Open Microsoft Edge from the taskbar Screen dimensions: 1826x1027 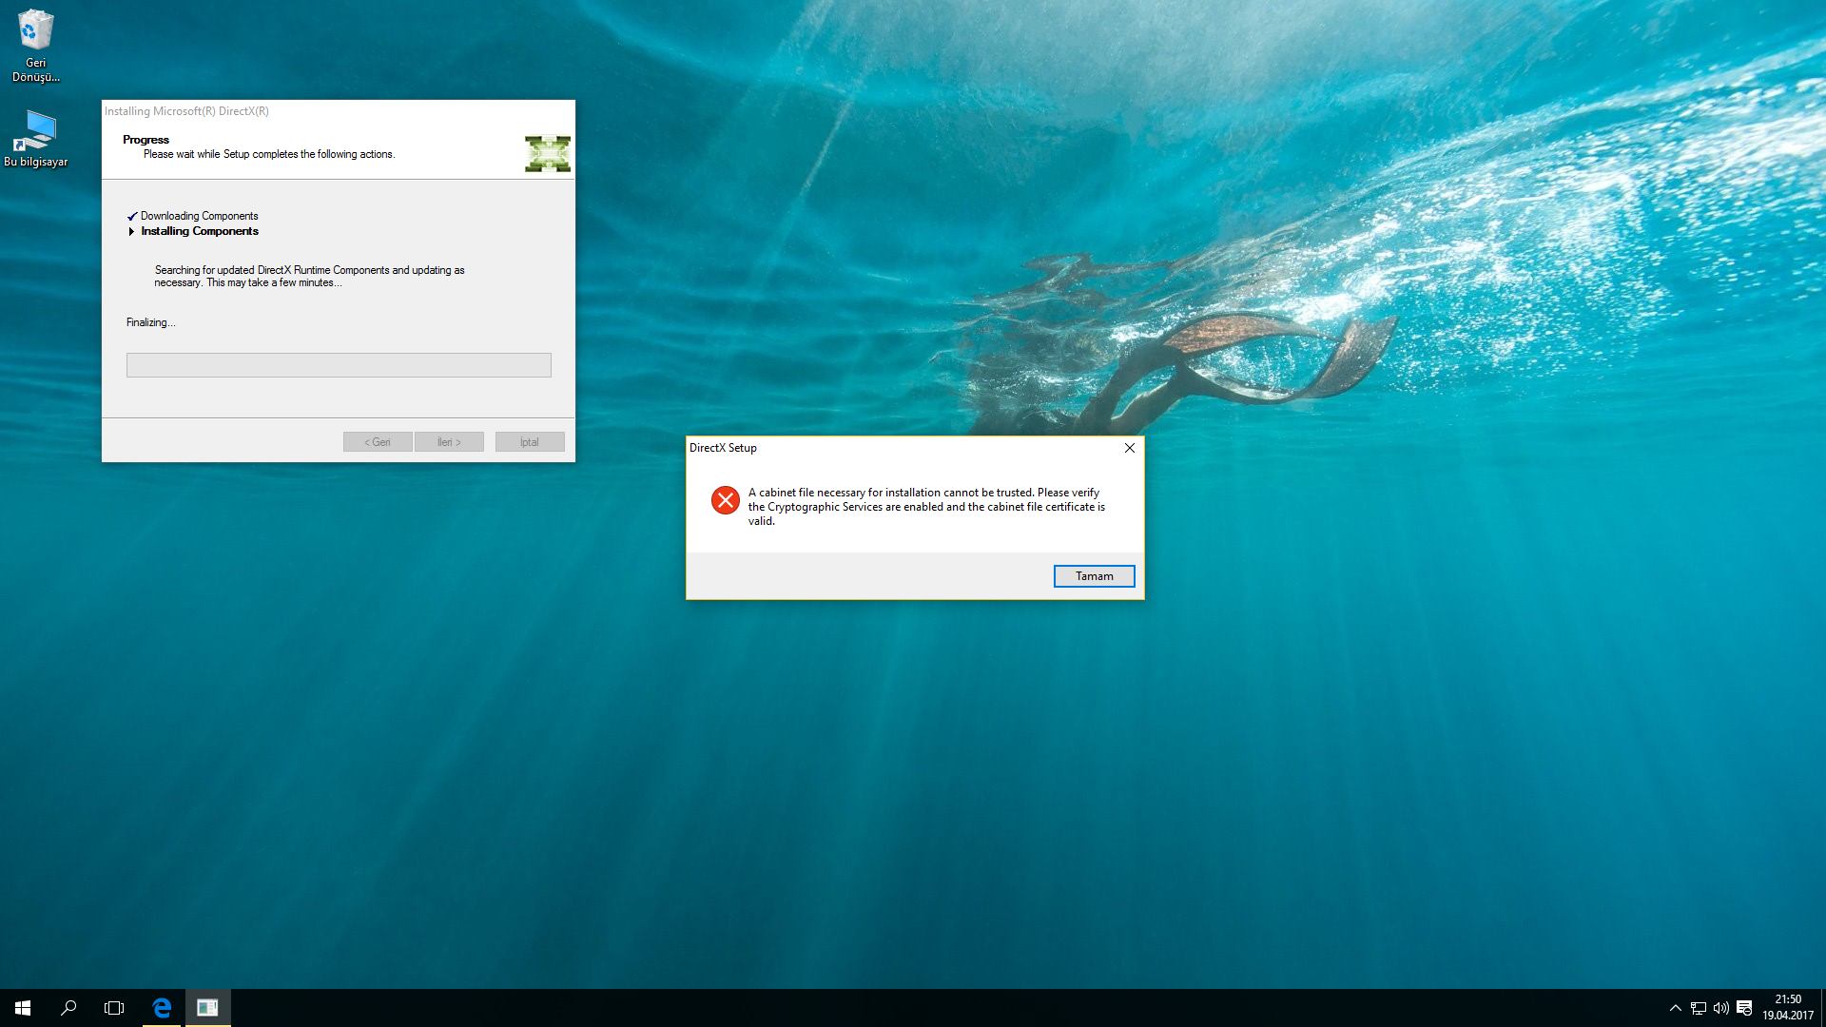tap(162, 1008)
